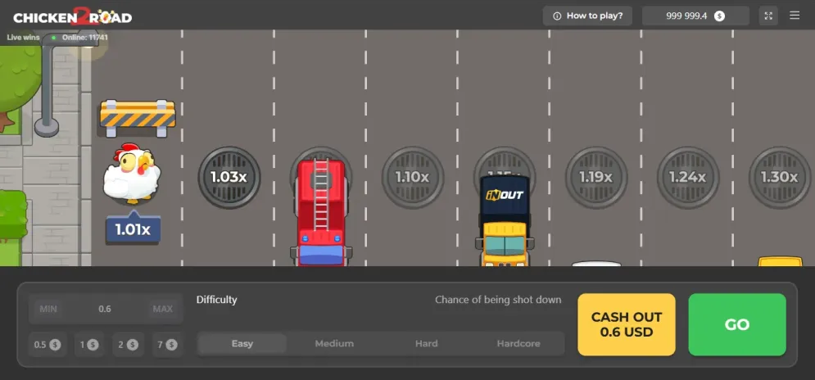Select Hard difficulty
The height and width of the screenshot is (380, 815).
coord(426,344)
